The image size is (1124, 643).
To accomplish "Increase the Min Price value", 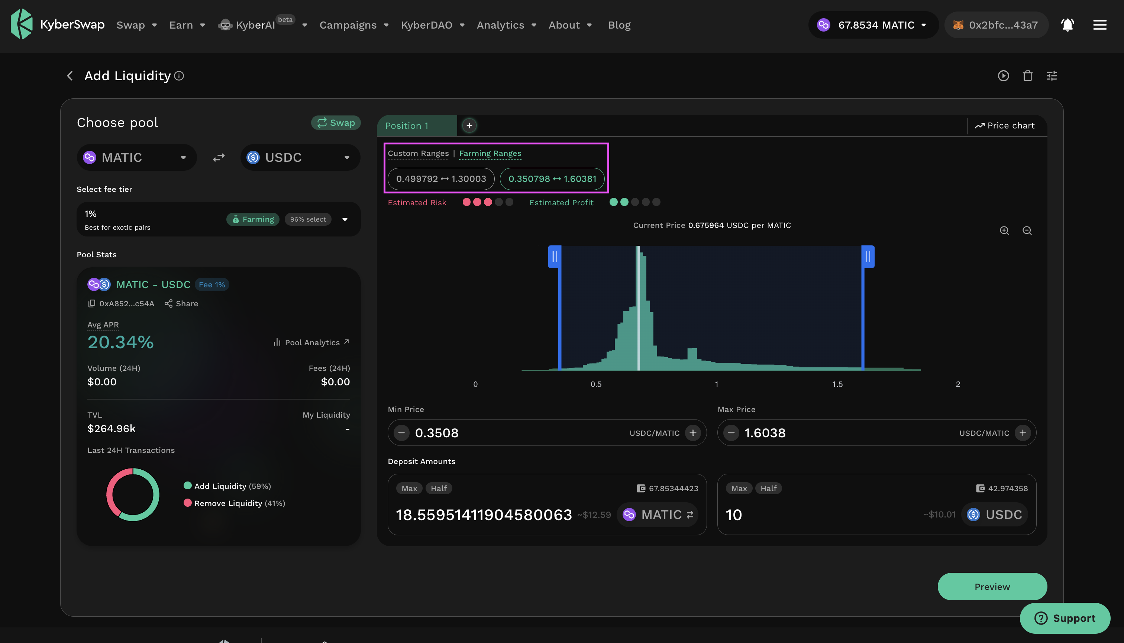I will coord(693,433).
